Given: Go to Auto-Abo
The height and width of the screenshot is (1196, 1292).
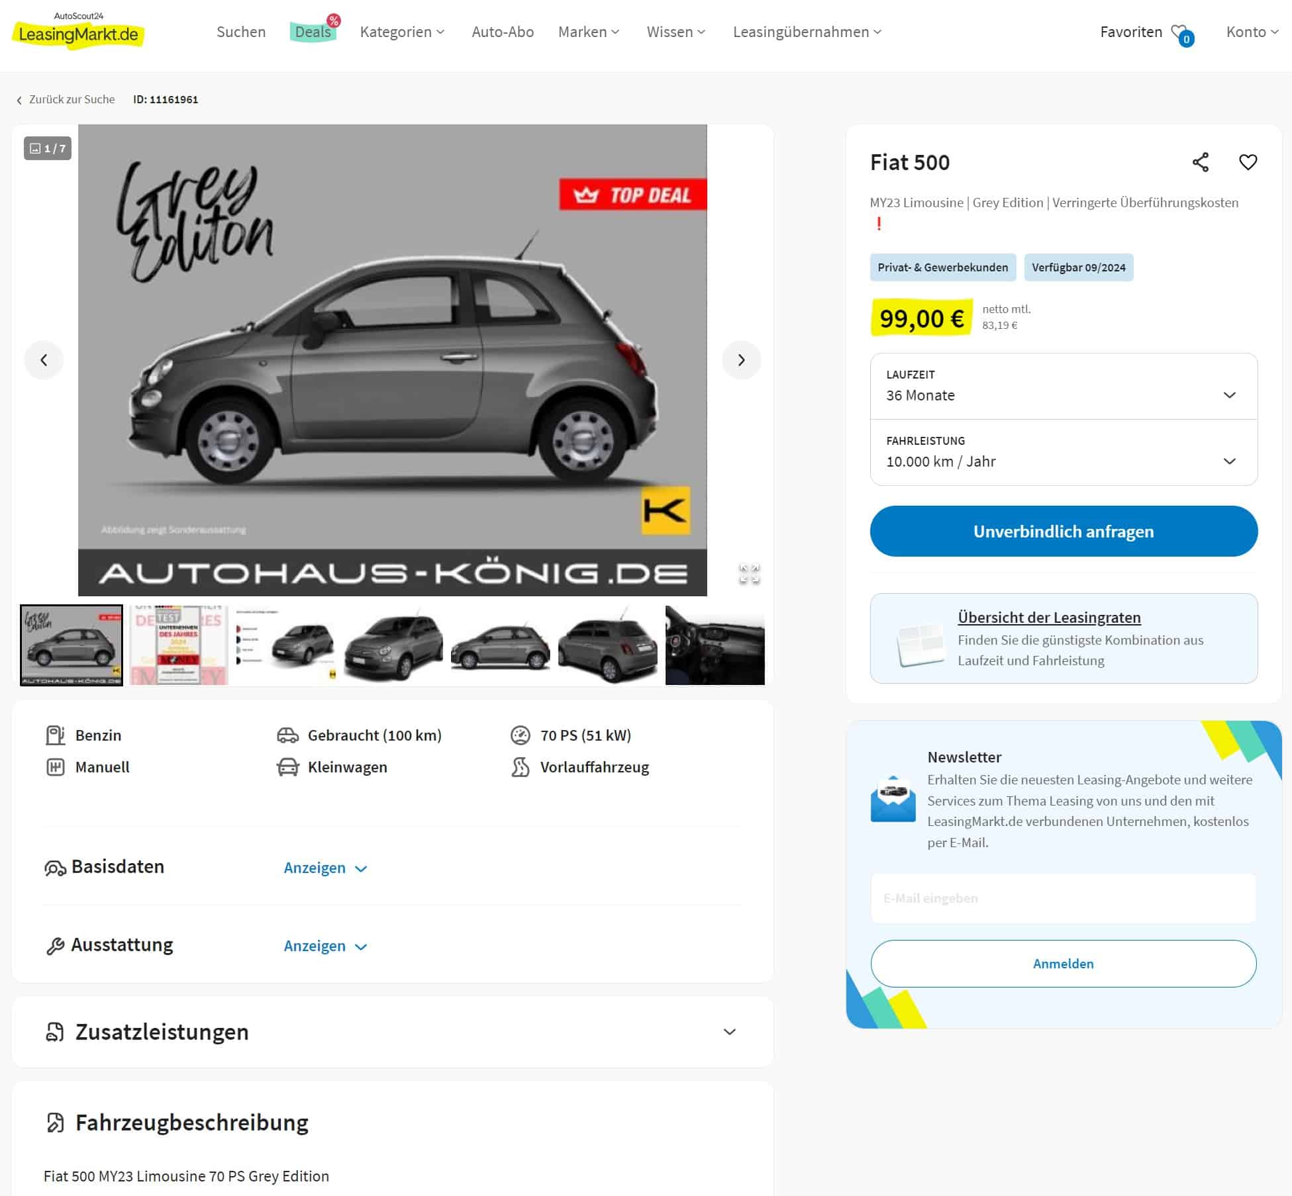Looking at the screenshot, I should tap(503, 32).
